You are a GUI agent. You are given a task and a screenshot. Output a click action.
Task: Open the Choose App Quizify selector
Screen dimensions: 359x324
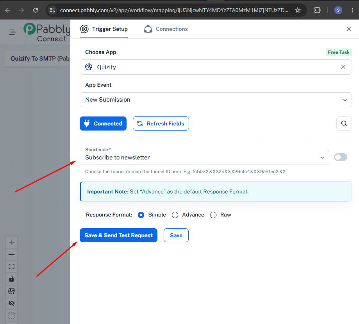[216, 67]
